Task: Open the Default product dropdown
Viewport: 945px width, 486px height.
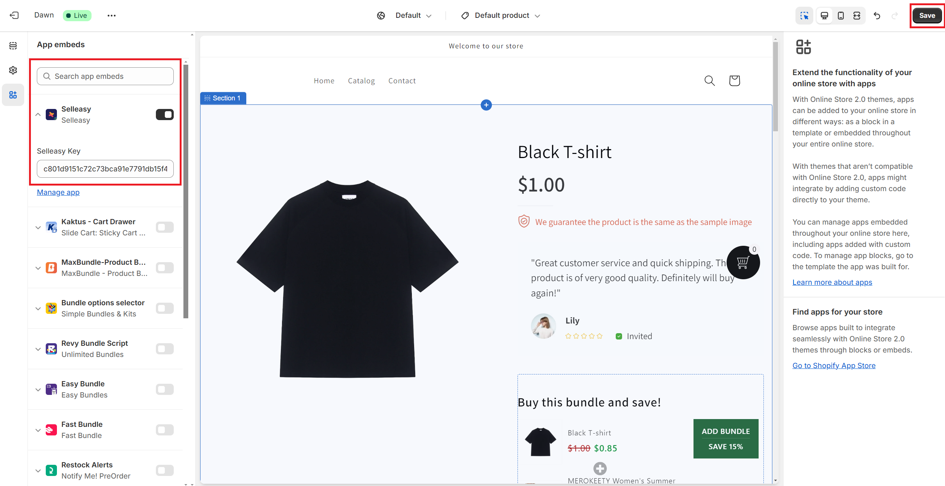Action: 500,15
